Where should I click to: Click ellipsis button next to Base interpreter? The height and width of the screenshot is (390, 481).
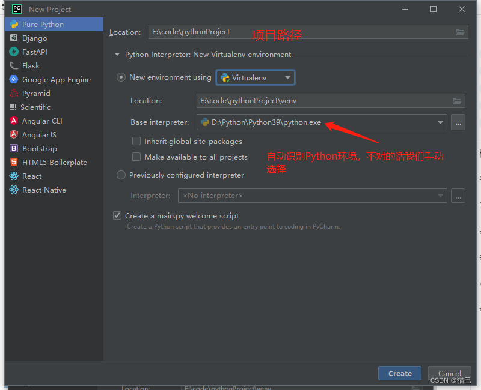coord(458,122)
